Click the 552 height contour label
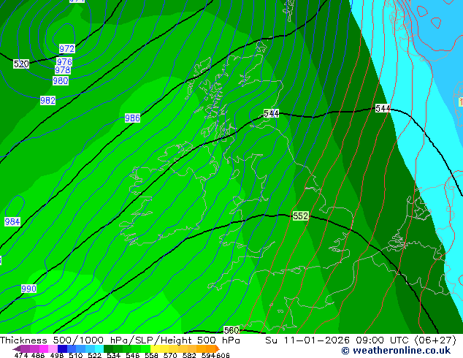 pyautogui.click(x=301, y=216)
